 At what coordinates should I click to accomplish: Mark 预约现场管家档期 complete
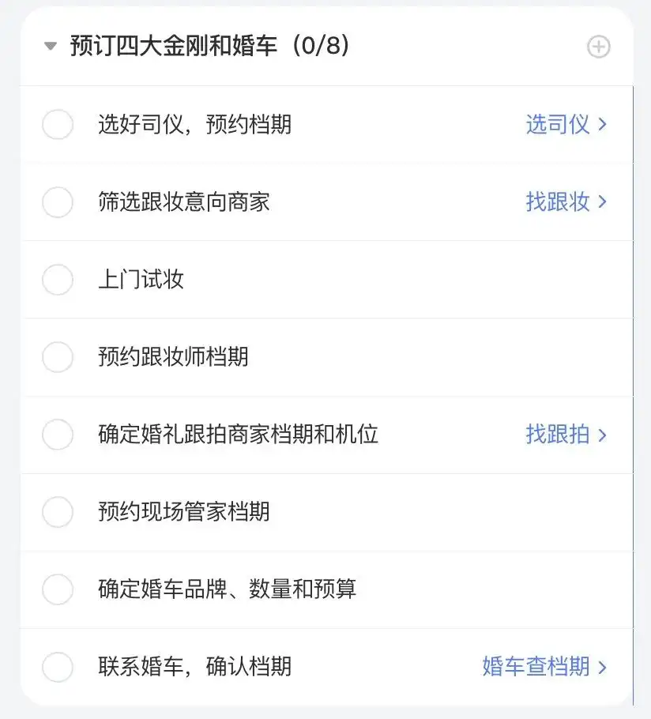[58, 512]
